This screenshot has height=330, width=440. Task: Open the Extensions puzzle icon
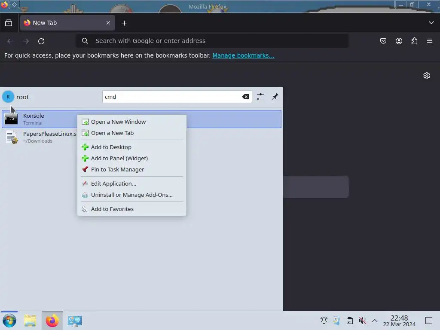point(414,41)
